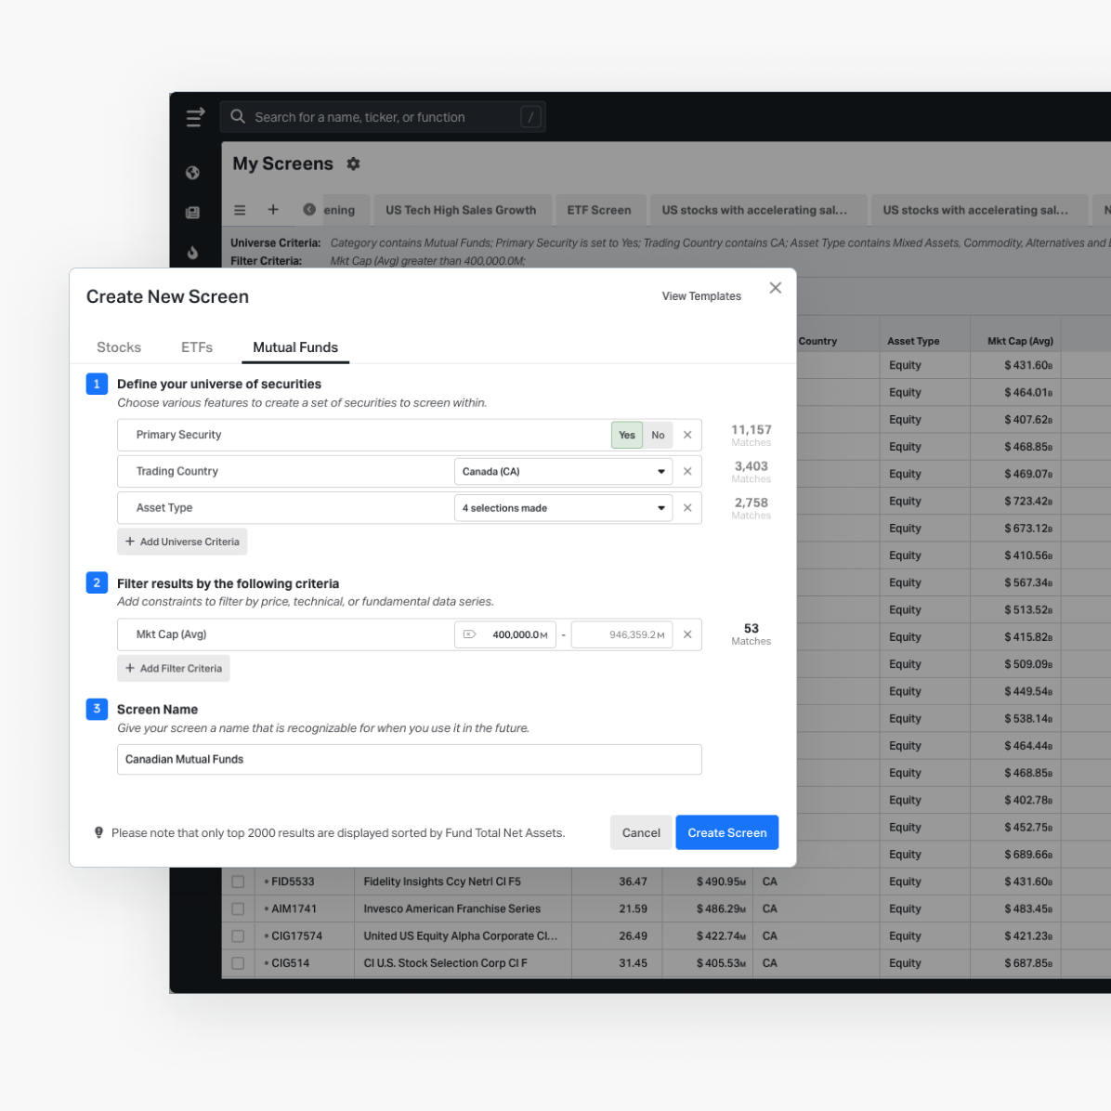Remove the Mkt Cap (Avg) filter
1111x1111 pixels.
pos(687,634)
